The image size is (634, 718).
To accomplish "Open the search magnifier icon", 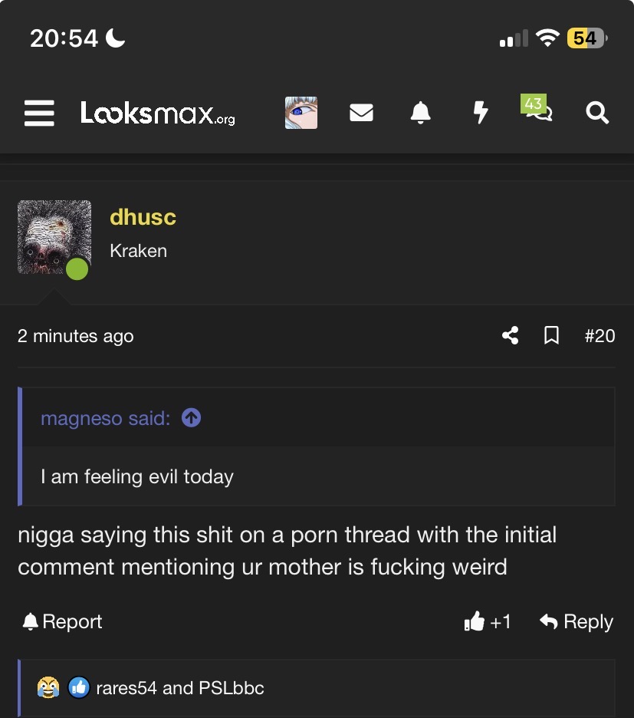I will tap(597, 113).
